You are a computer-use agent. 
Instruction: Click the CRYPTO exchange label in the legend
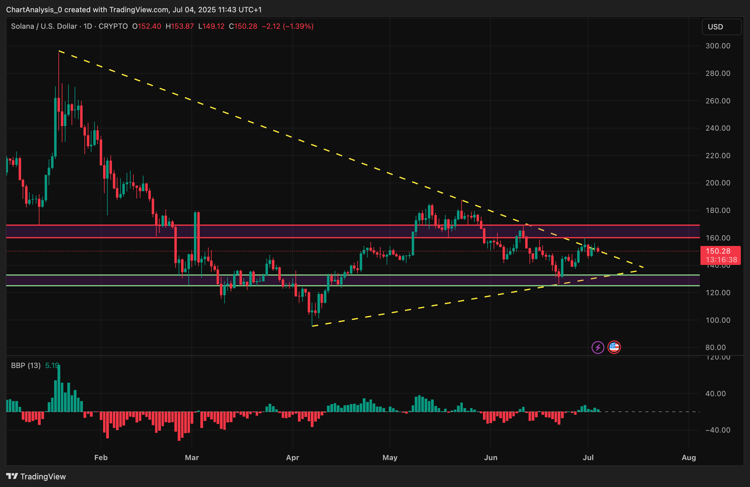113,26
